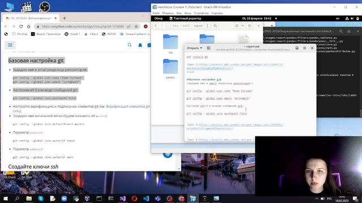The width and height of the screenshot is (362, 203).
Task: Click the git config core.autocrlf input line
Action: (x=44, y=140)
